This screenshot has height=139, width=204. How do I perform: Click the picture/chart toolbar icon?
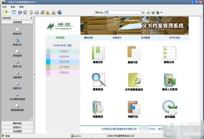pyautogui.click(x=25, y=13)
